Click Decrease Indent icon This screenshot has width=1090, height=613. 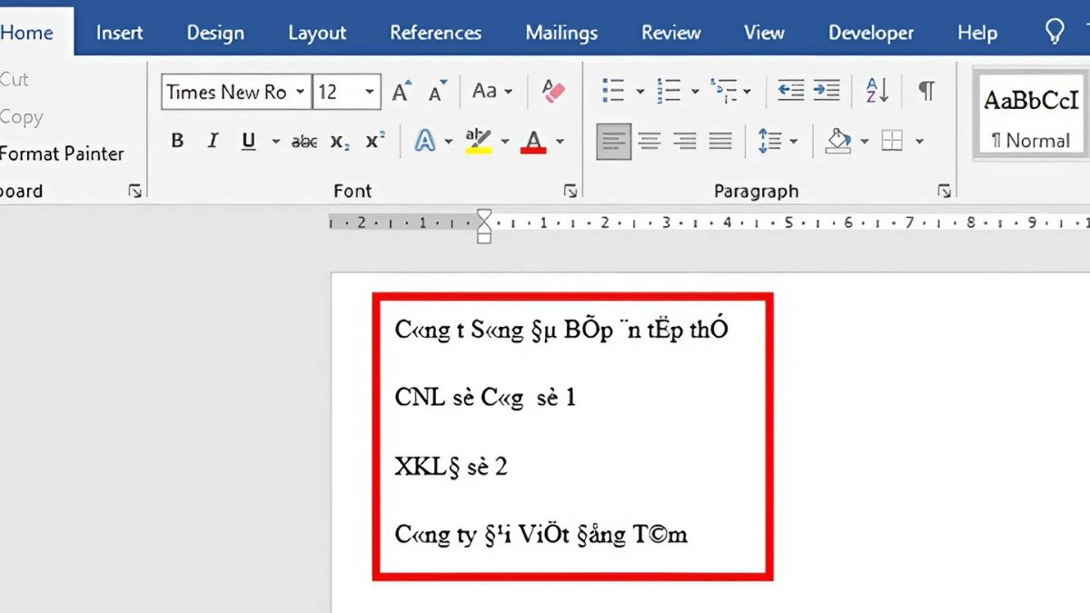[790, 90]
